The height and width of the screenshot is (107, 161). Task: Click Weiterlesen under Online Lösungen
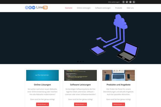pos(42,104)
